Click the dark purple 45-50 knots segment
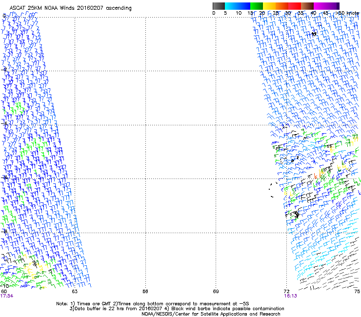361x317 pixels. tap(333, 6)
